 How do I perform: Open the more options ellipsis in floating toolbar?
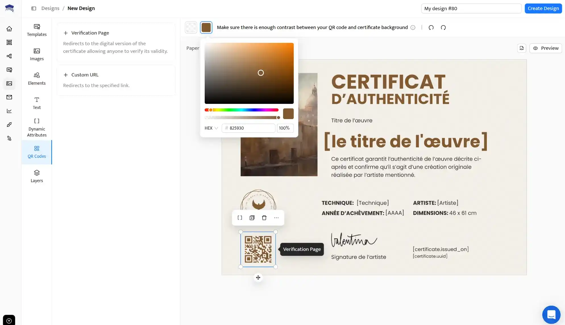pos(276,218)
